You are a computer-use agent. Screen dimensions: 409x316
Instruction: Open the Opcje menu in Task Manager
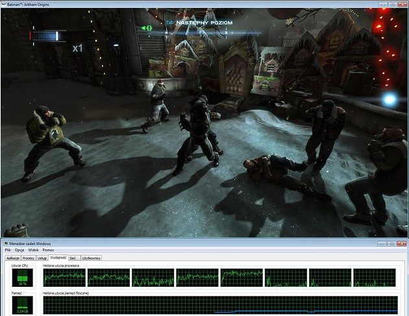(19, 250)
